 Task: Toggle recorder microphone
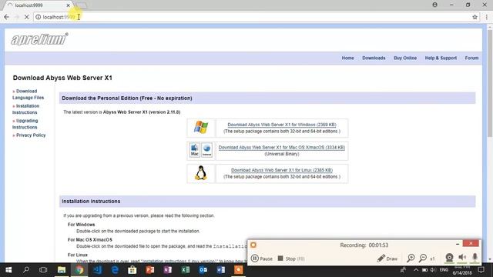(475, 258)
